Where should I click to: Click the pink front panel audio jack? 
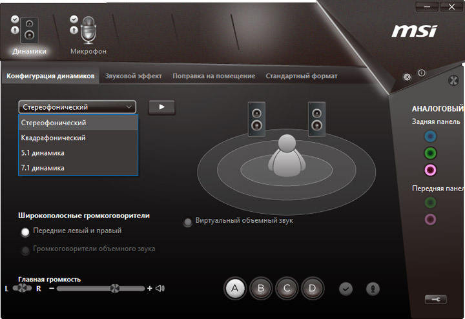tap(430, 220)
